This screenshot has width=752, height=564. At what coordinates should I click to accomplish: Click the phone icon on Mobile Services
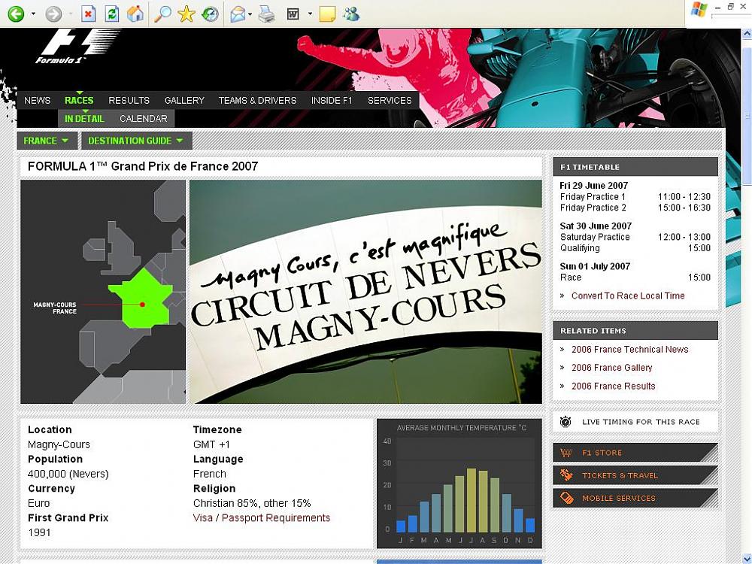(566, 498)
